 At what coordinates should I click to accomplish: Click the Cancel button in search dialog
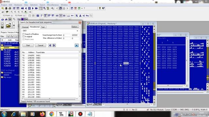tap(40, 45)
